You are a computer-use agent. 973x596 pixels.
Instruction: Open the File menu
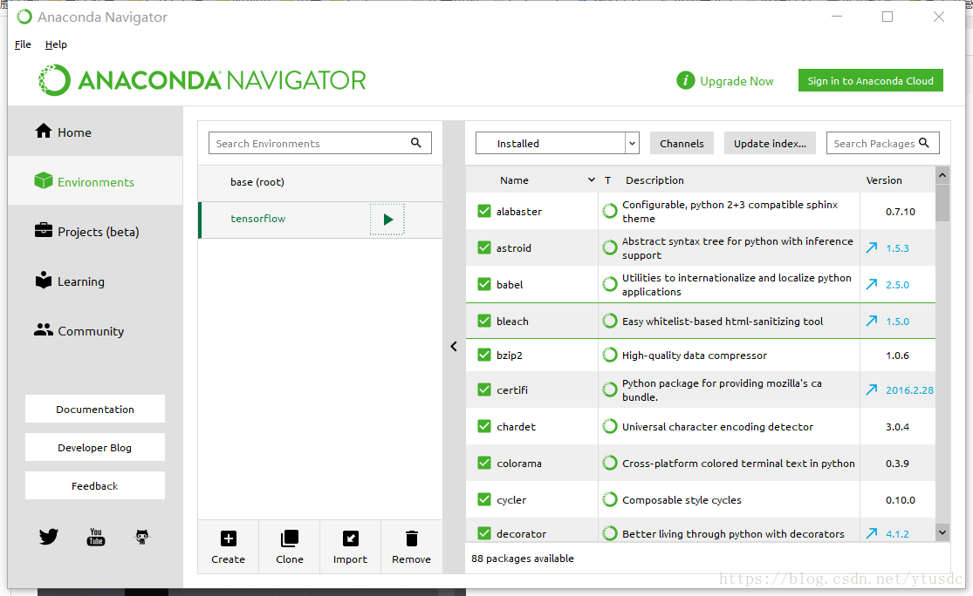[x=23, y=44]
